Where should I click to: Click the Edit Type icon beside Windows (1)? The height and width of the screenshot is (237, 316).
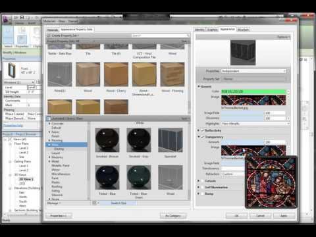(39, 82)
